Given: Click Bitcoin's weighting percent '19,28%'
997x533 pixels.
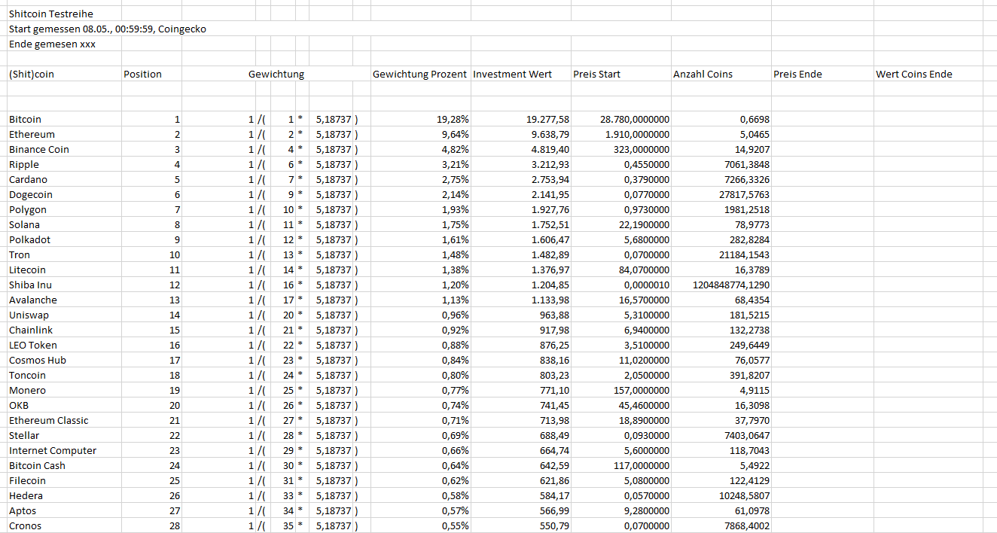Looking at the screenshot, I should [420, 119].
